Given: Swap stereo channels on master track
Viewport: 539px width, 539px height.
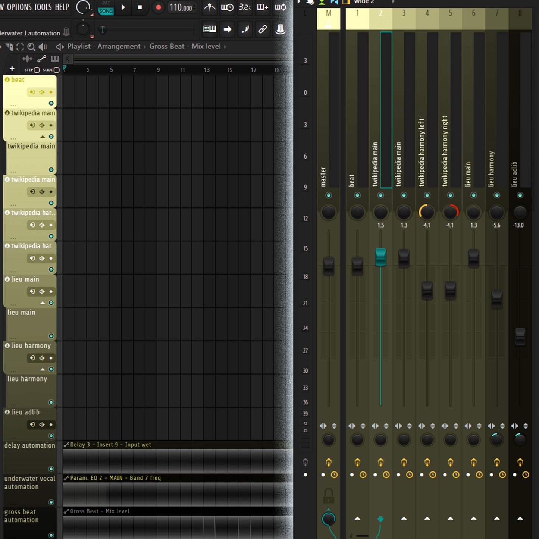Looking at the screenshot, I should coord(323,426).
